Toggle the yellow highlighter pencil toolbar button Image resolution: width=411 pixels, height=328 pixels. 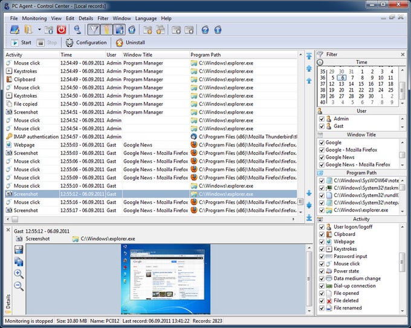point(106,30)
